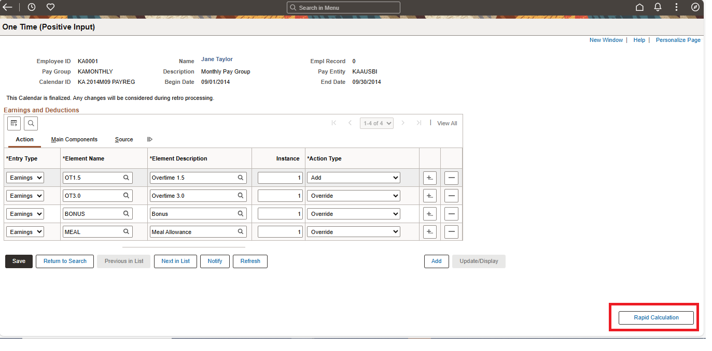Switch to the Source tab

pos(124,139)
